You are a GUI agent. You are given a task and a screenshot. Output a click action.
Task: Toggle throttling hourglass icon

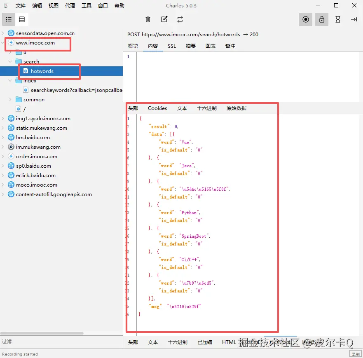[x=338, y=19]
